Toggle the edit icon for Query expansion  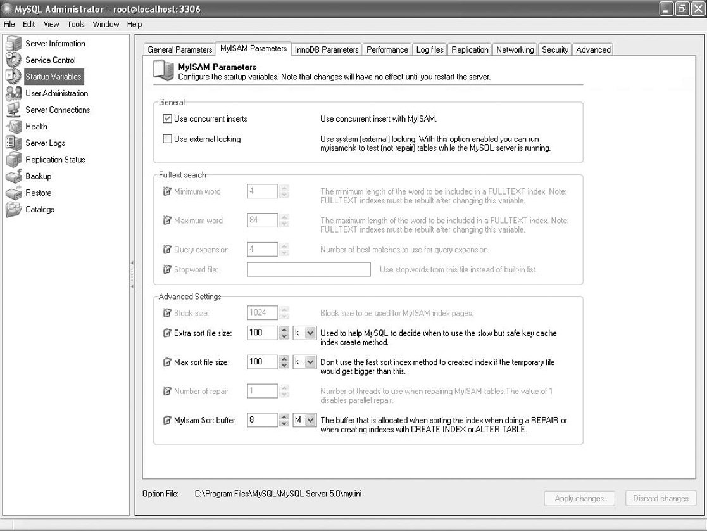click(167, 249)
